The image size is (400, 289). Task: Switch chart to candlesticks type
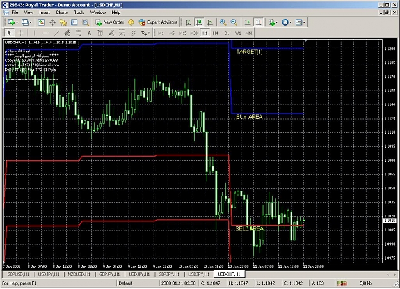click(x=199, y=22)
